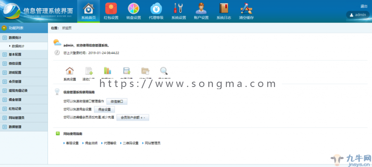Click the 佣金设置 button

(105, 109)
